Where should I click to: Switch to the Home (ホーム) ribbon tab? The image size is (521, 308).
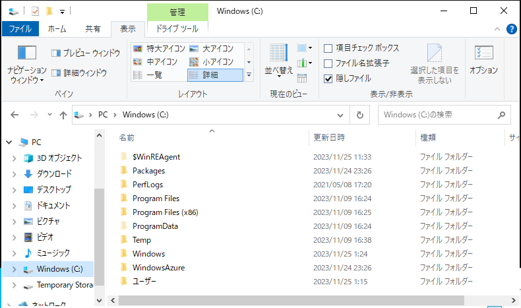click(x=57, y=29)
